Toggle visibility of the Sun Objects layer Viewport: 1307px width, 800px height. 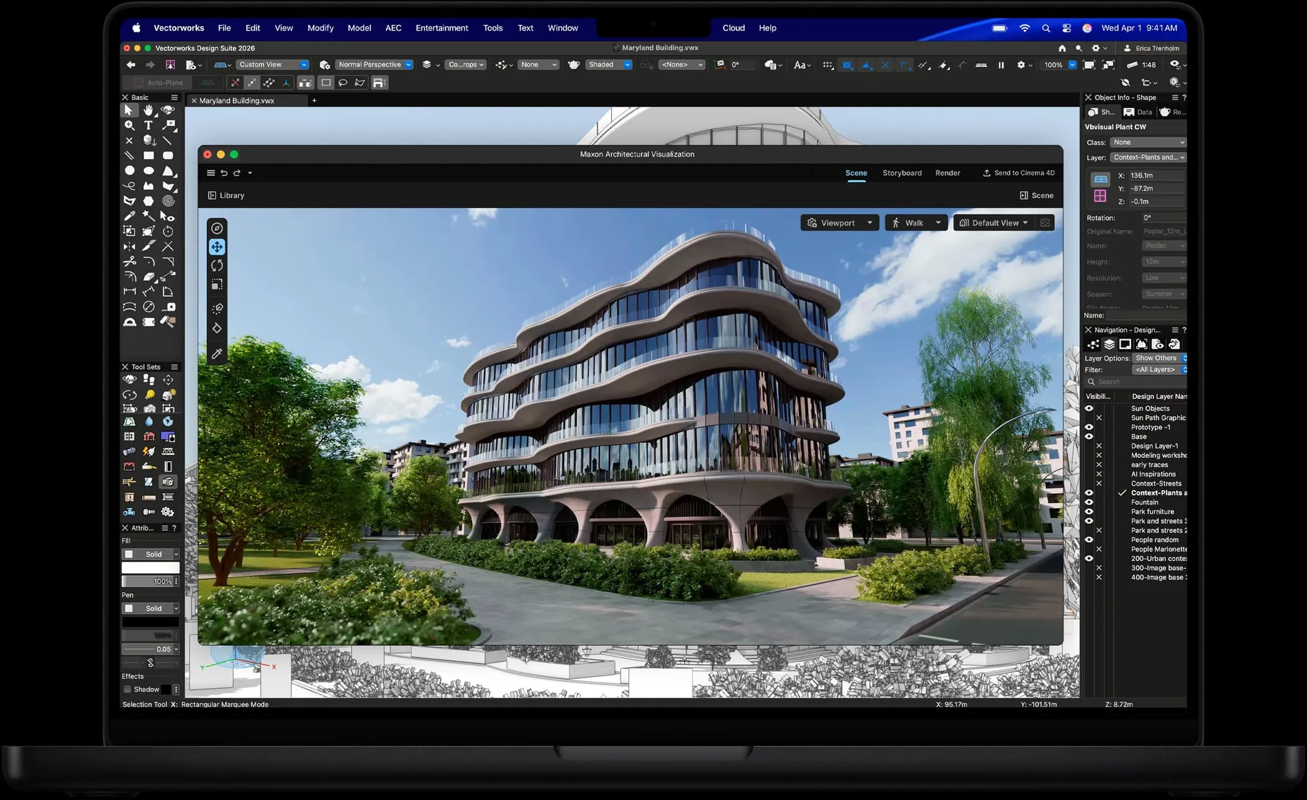pyautogui.click(x=1089, y=408)
